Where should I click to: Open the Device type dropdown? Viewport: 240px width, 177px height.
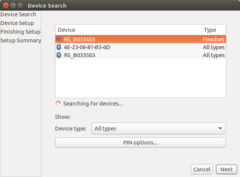(158, 129)
